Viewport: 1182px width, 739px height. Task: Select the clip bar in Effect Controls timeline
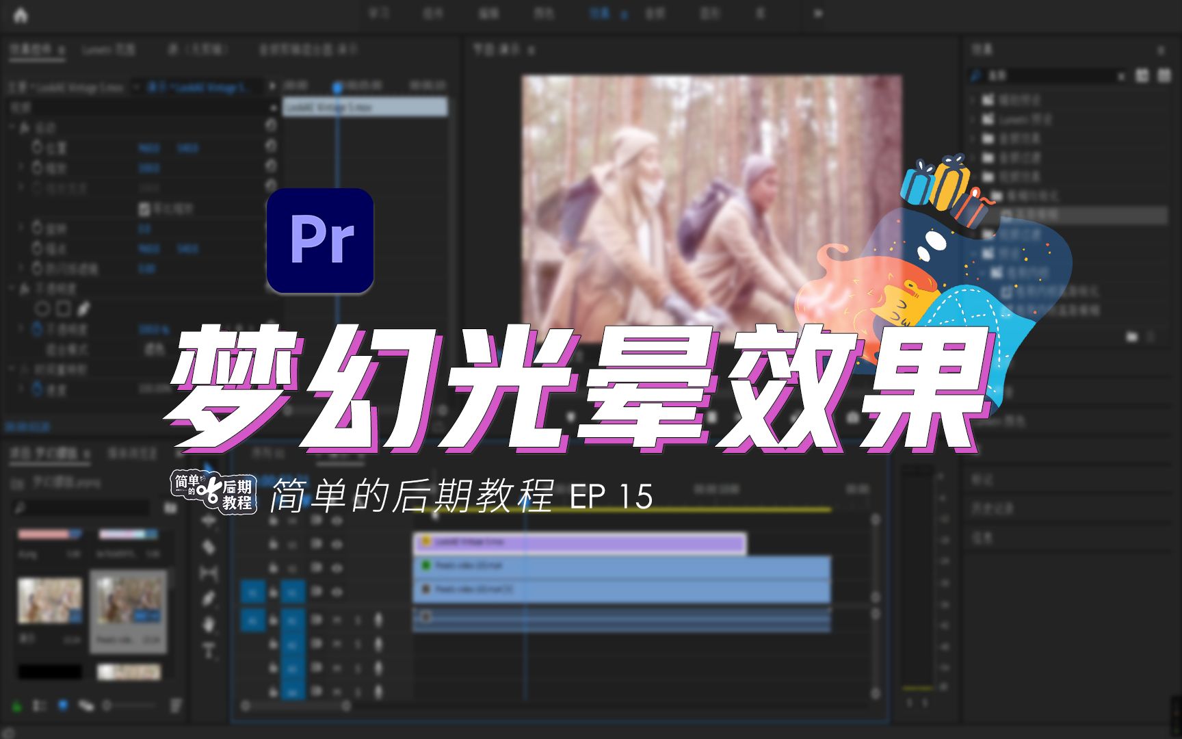click(365, 107)
